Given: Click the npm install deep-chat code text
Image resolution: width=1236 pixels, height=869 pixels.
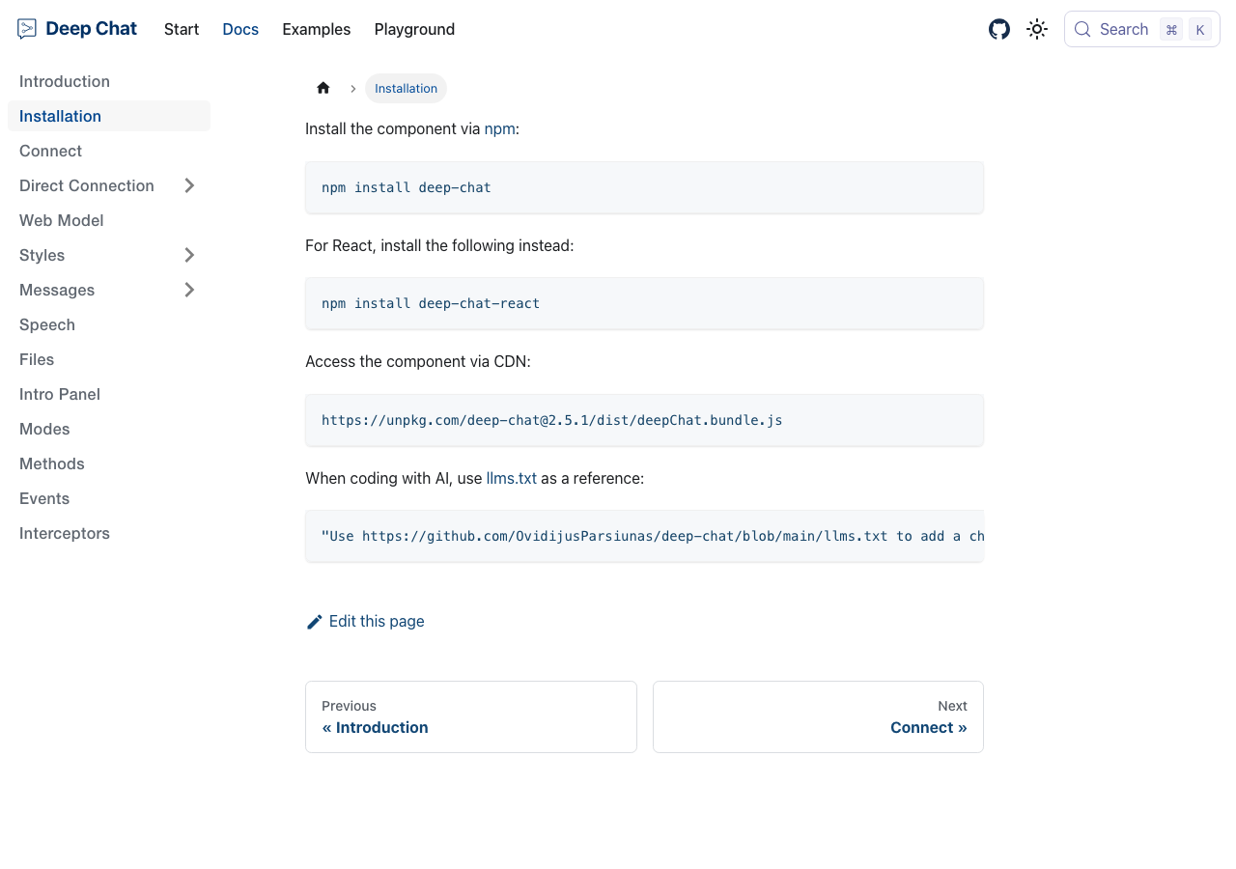Looking at the screenshot, I should click(x=407, y=187).
